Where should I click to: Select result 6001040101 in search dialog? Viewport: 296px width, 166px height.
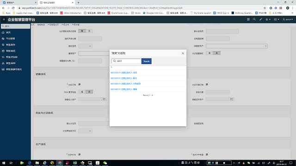click(x=123, y=89)
